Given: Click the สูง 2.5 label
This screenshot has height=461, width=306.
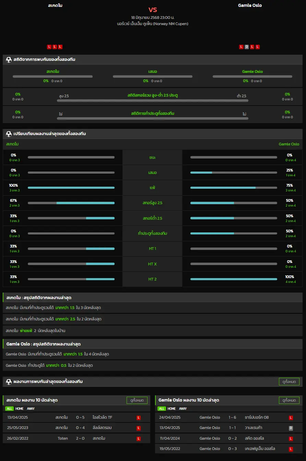Looking at the screenshot, I should click(x=64, y=96).
